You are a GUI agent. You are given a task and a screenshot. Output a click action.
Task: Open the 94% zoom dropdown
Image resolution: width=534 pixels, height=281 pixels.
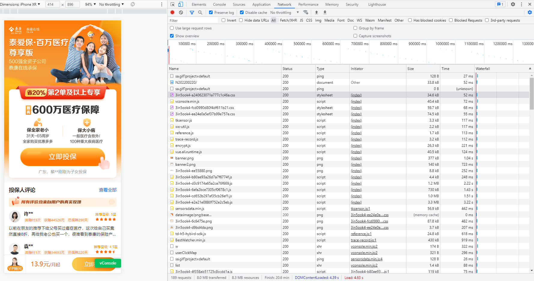tap(90, 4)
